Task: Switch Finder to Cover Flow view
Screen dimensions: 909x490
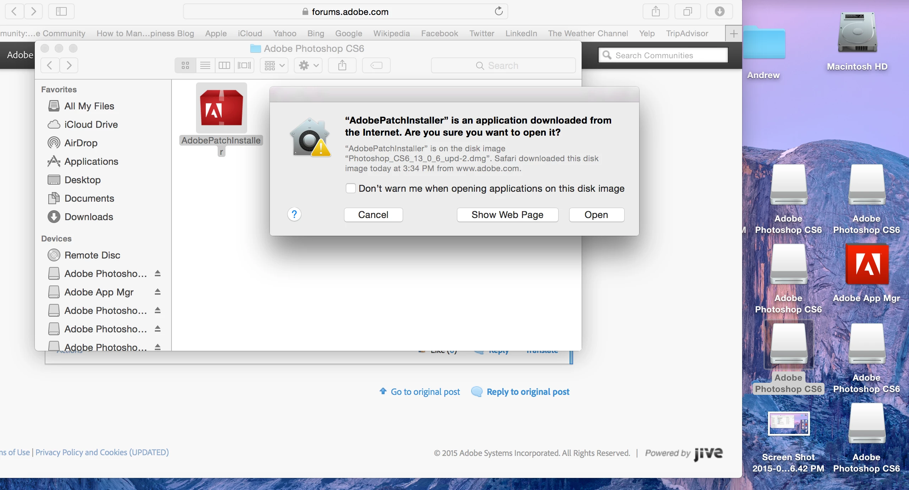Action: 244,65
